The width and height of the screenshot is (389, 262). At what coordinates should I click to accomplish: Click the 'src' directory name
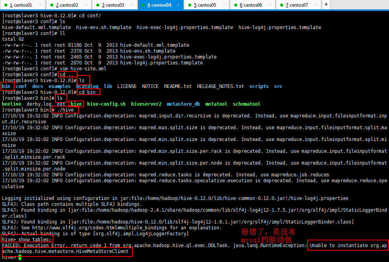point(278,86)
